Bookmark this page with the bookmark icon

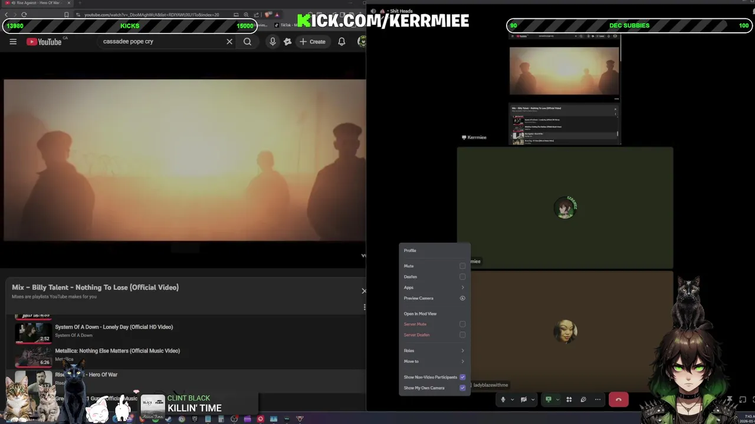point(67,15)
